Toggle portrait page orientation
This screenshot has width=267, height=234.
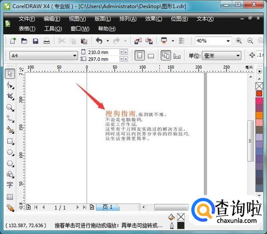click(140, 55)
